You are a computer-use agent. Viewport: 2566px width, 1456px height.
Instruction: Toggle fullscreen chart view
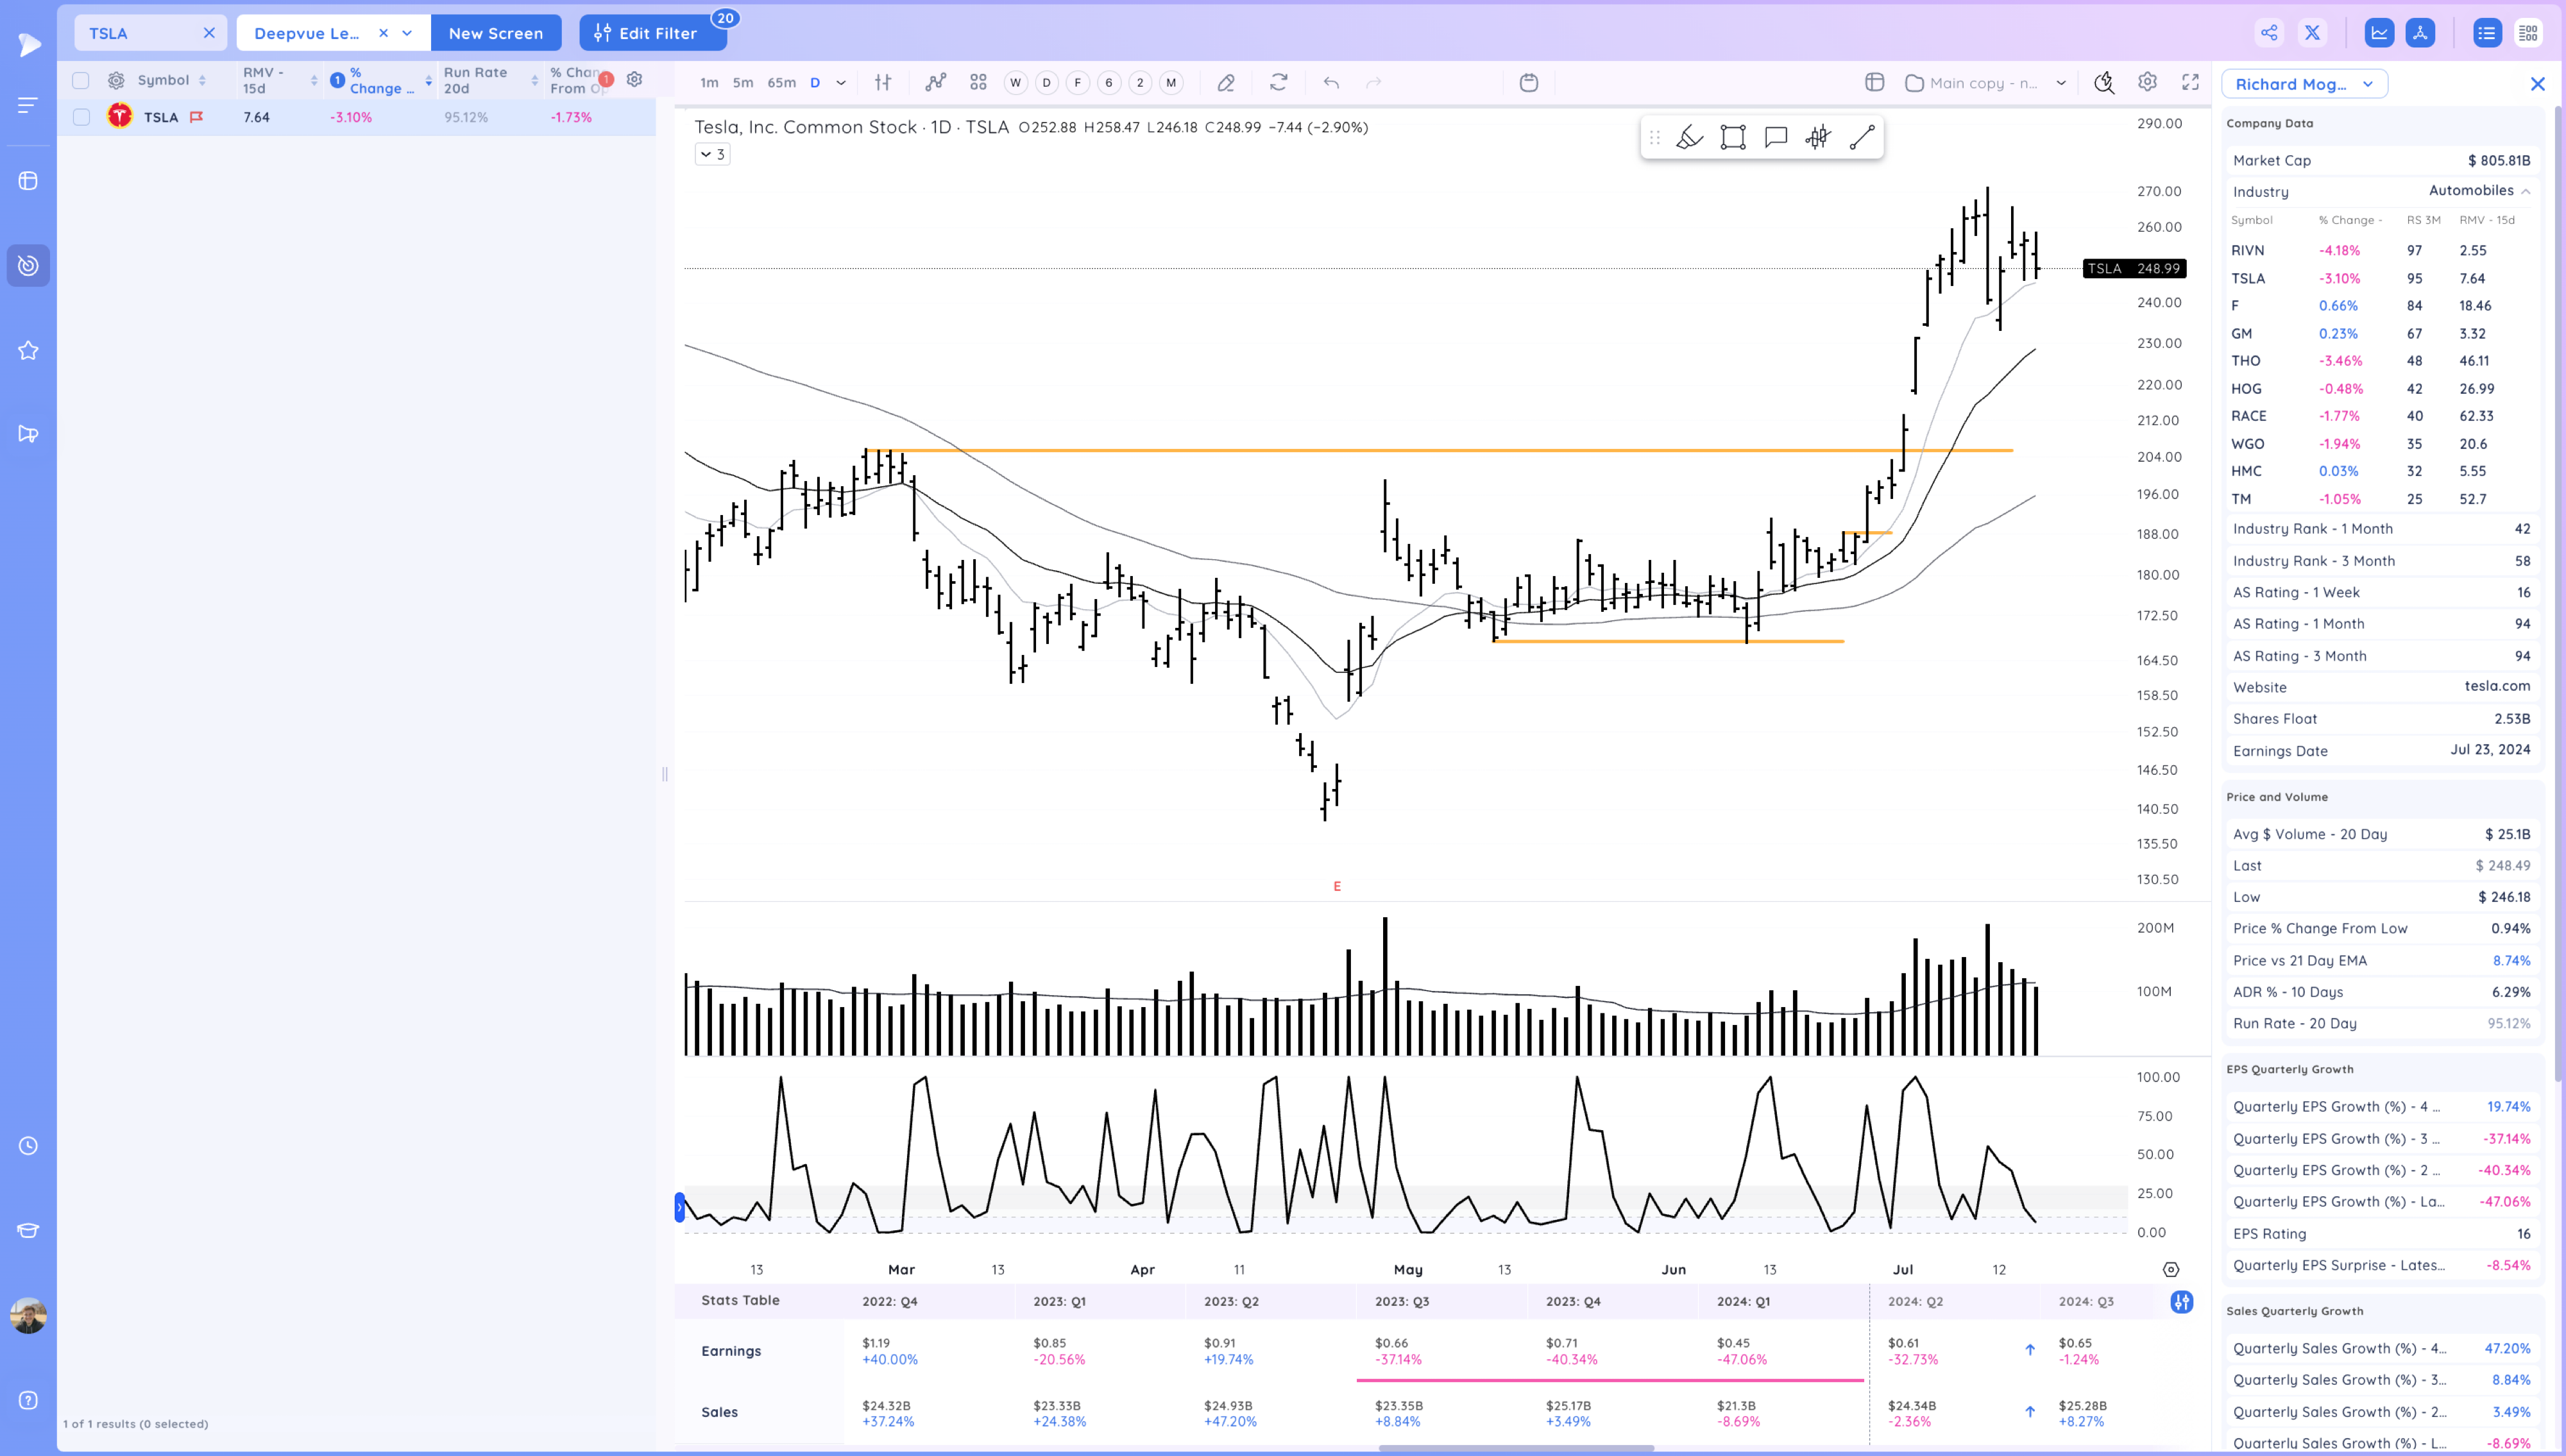click(2190, 83)
